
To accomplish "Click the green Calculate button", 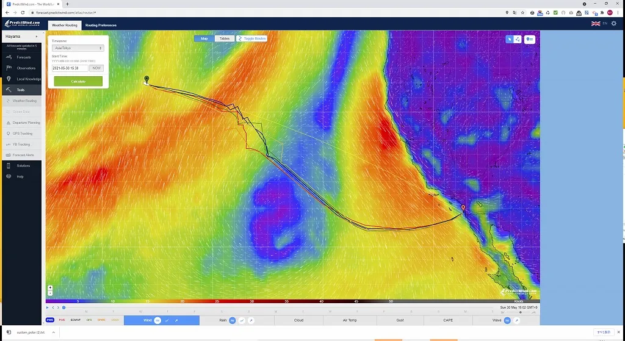I will coord(78,81).
